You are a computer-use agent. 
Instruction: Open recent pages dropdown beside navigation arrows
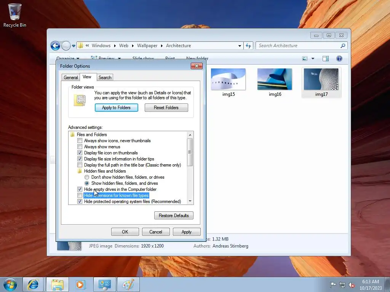click(74, 46)
